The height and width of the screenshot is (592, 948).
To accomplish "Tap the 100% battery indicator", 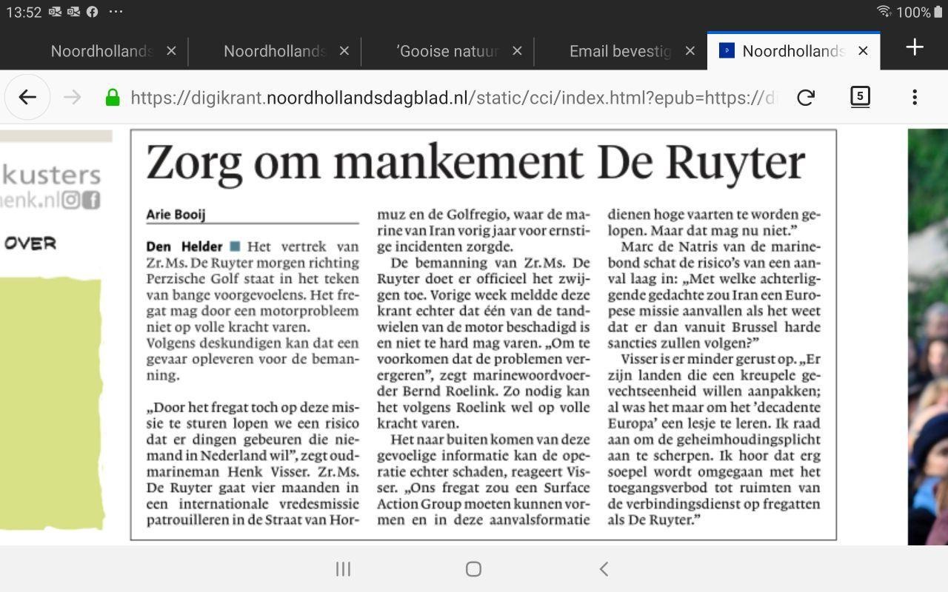I will pos(919,12).
